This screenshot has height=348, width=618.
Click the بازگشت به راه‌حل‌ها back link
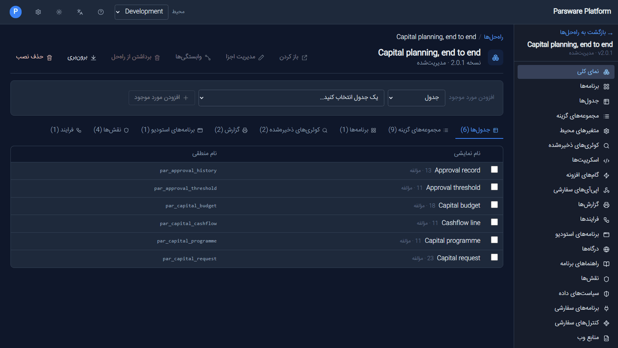586,32
